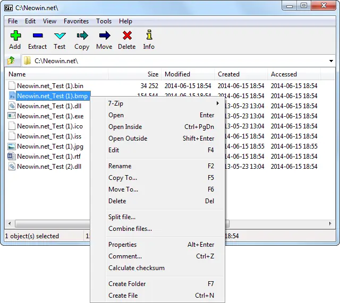Screen dimensions: 340x303
Task: Select file Neowin.net_Test (1).rtf
Action: 49,157
